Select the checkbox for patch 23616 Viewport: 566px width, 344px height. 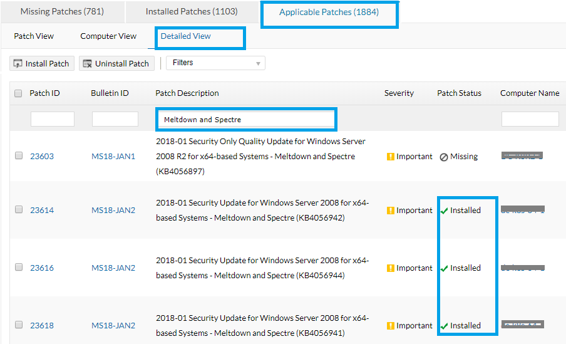(x=19, y=268)
